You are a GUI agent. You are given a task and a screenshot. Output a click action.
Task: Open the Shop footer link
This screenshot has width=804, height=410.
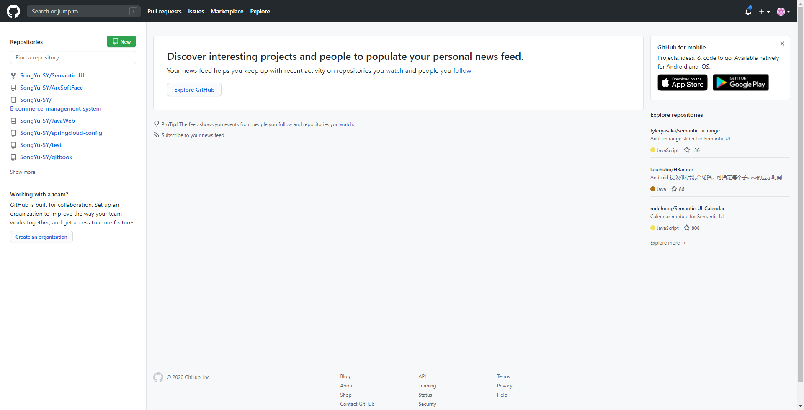345,395
